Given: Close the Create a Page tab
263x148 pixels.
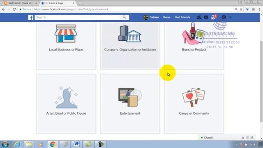Looking at the screenshot, I should [x=74, y=3].
